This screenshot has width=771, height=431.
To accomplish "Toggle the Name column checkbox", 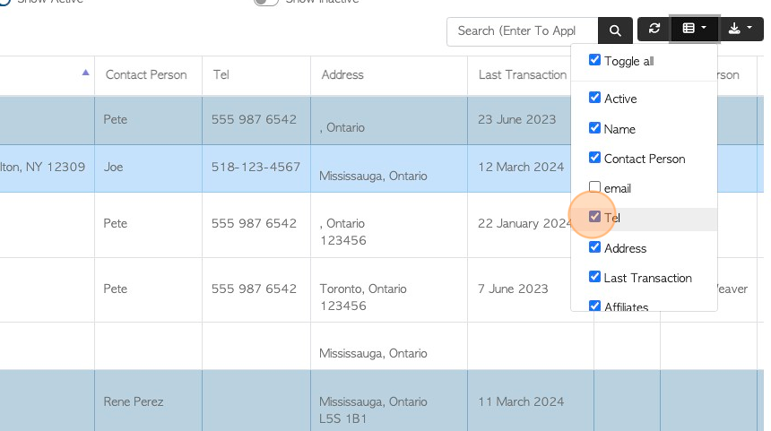I will coord(594,128).
